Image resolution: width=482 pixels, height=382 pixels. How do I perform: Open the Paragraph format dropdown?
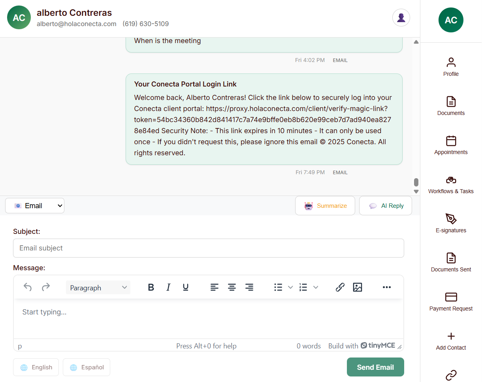(x=98, y=287)
